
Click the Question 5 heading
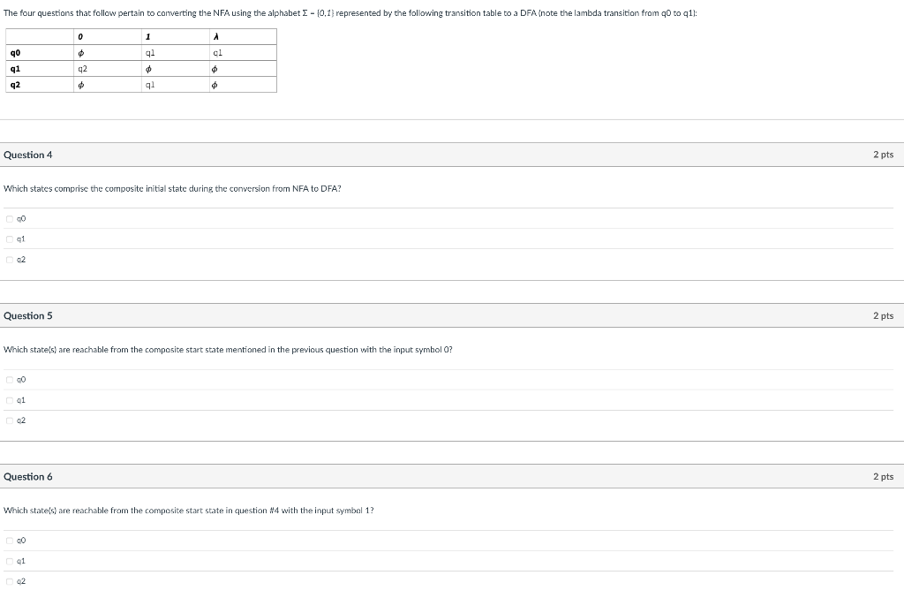[27, 315]
